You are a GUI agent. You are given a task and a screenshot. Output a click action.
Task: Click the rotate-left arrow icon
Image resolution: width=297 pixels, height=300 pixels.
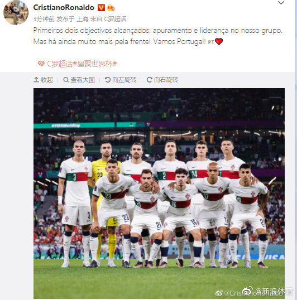(x=108, y=80)
